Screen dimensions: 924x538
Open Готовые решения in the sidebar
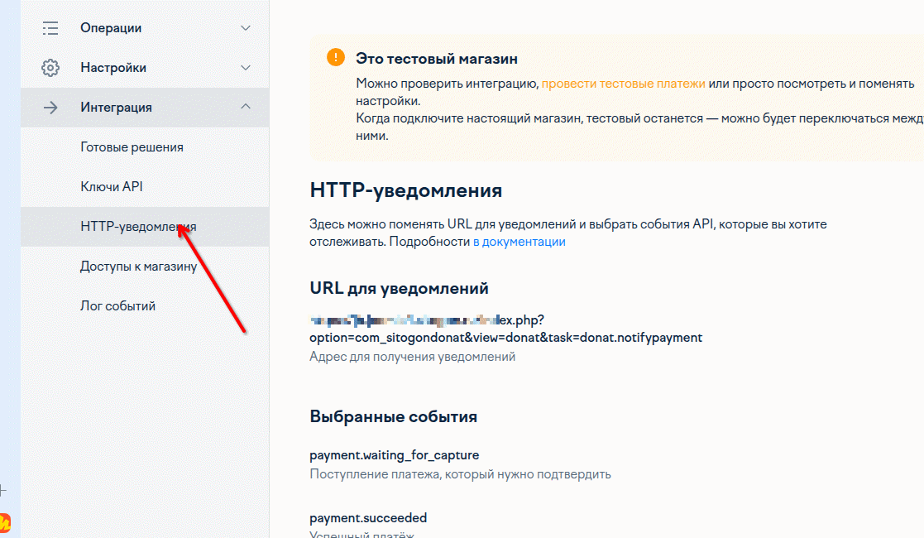[132, 147]
